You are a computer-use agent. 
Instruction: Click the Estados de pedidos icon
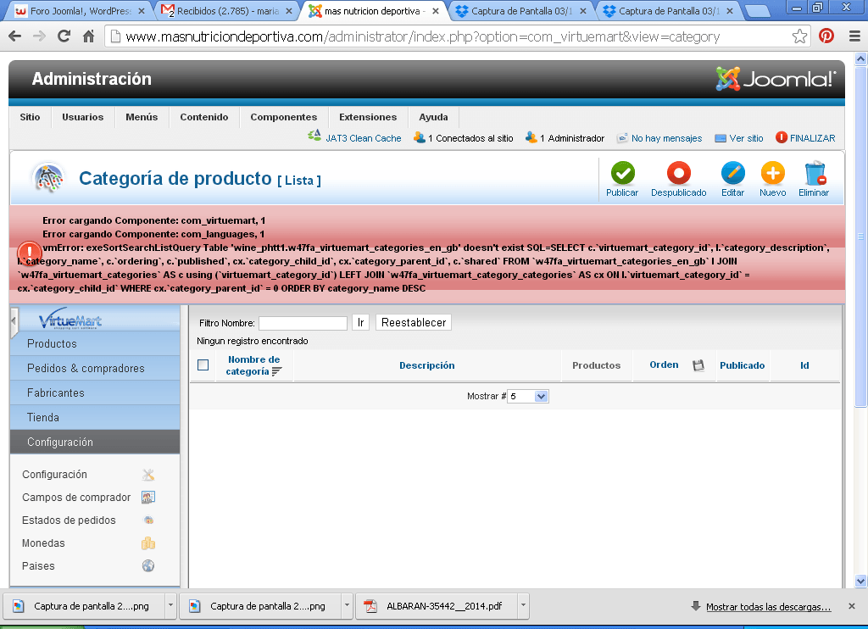tap(147, 520)
